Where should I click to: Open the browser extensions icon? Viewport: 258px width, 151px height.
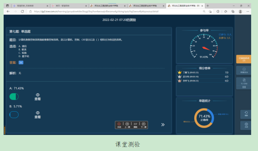(218, 12)
